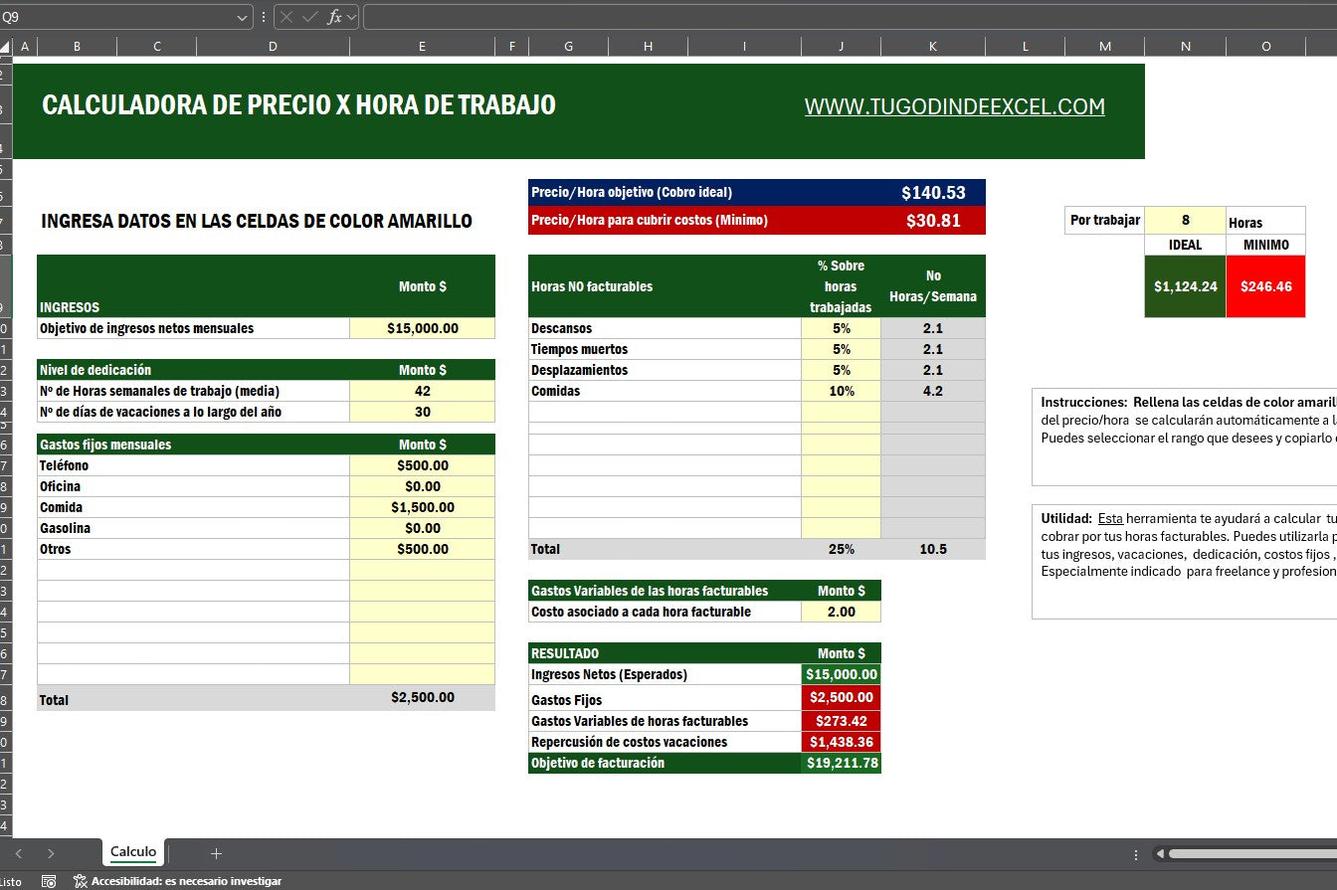1337x890 pixels.
Task: Switch to the Calculo sheet tab
Action: click(x=132, y=852)
